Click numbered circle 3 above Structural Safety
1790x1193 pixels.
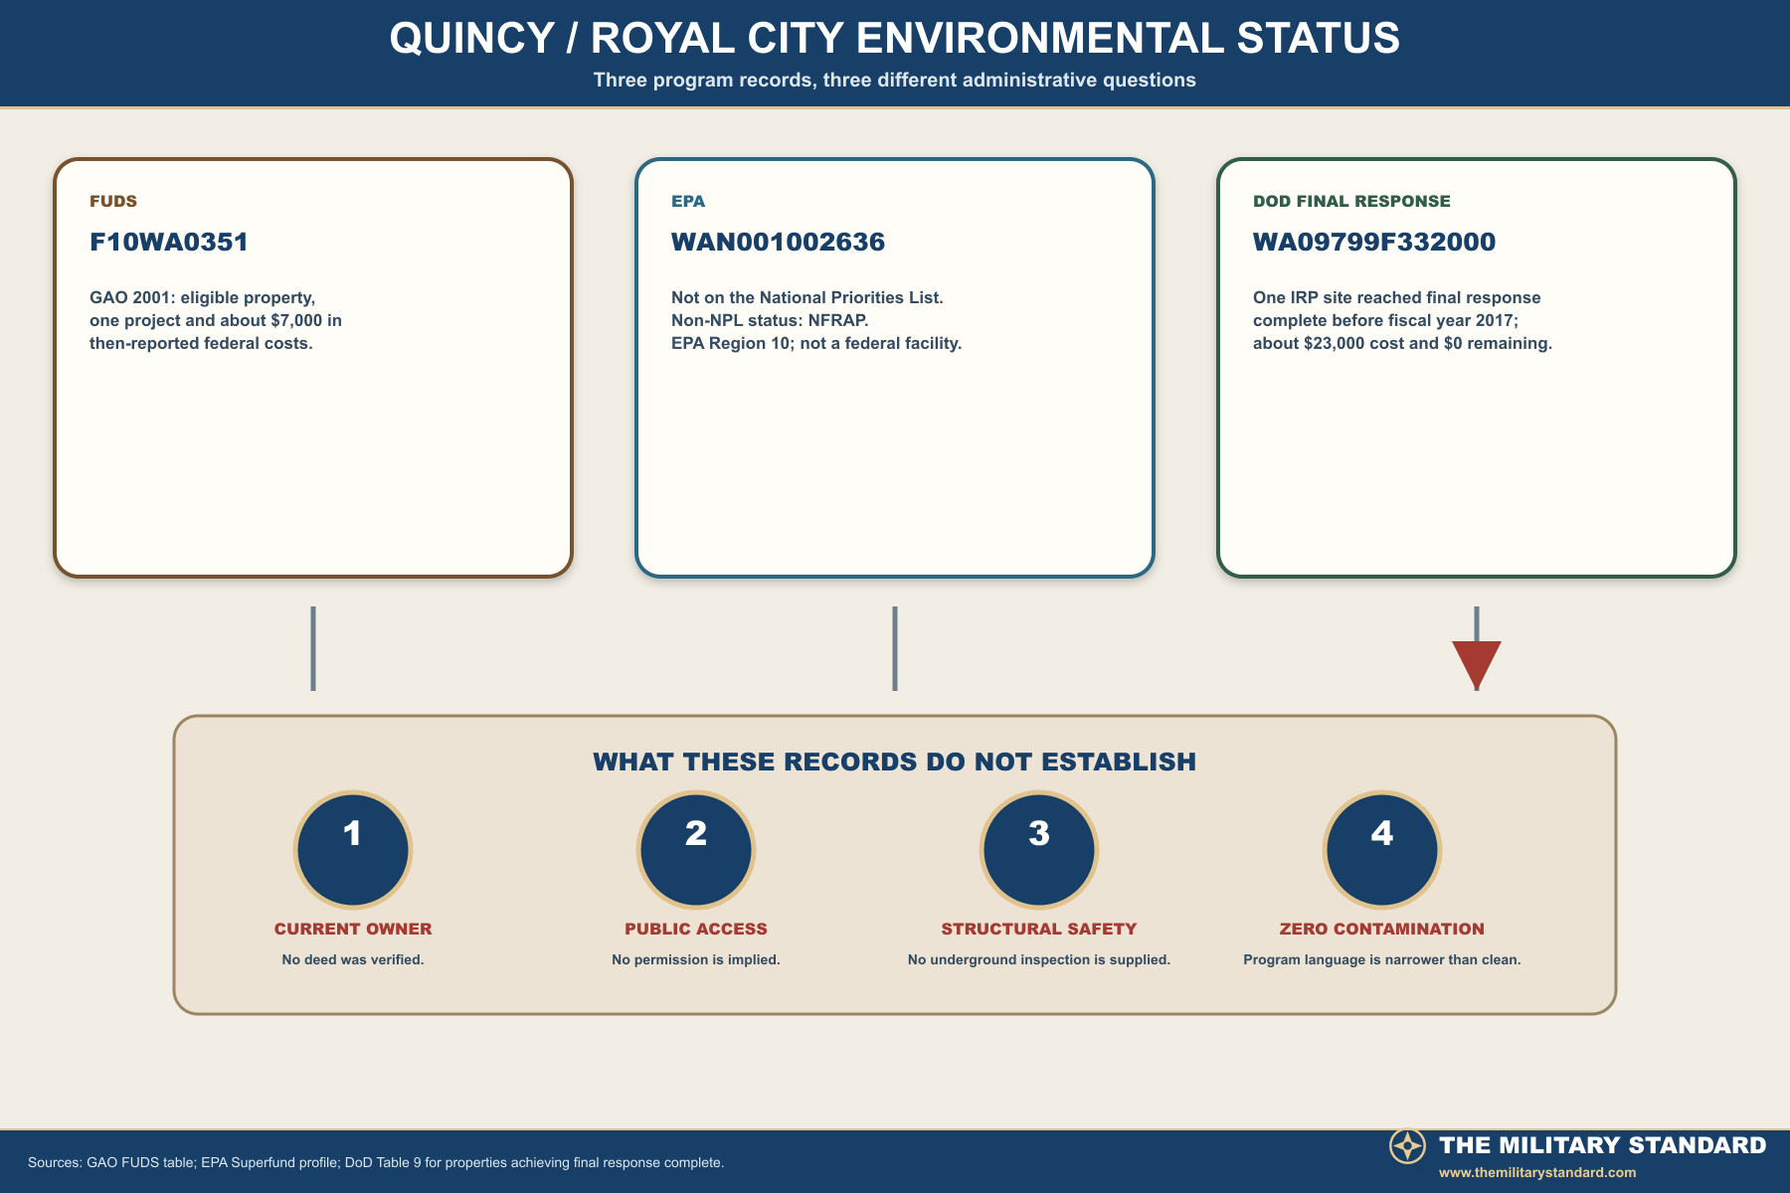coord(1039,850)
